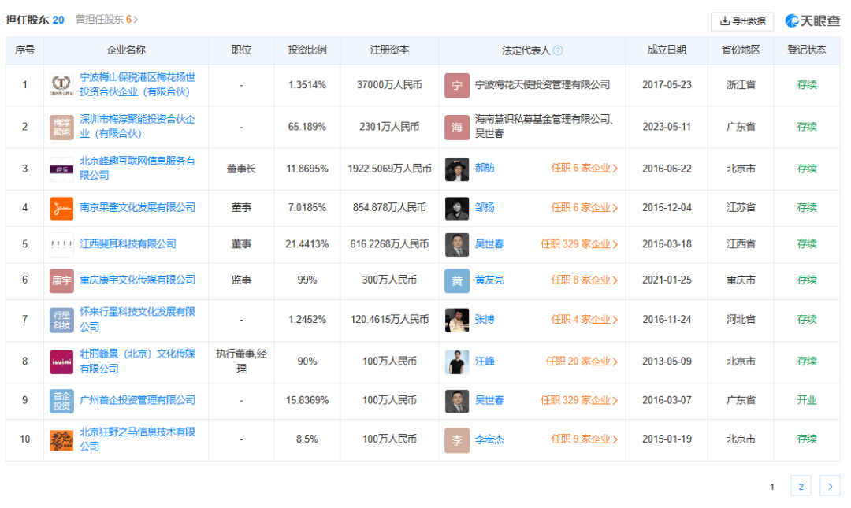The height and width of the screenshot is (508, 851).
Task: Click the 黄 avatar next to 黄友亮
Action: click(457, 280)
